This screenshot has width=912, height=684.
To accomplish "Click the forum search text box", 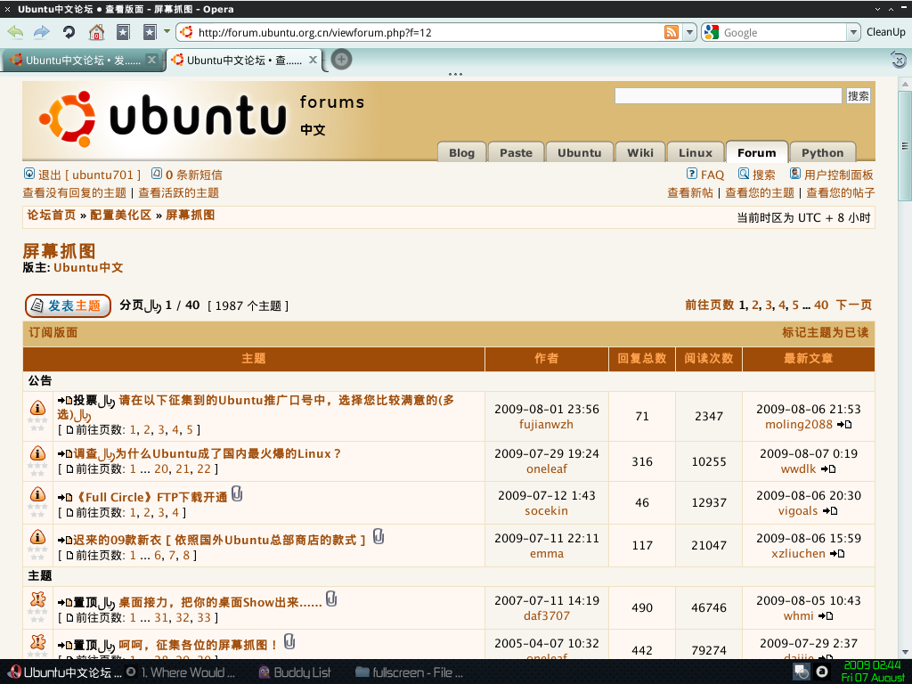I will tap(729, 96).
